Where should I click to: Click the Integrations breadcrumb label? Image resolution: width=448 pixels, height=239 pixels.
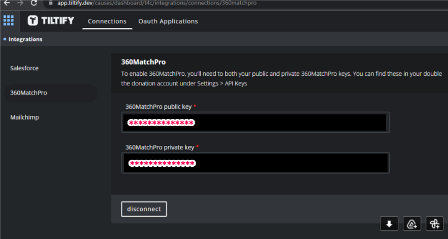25,39
